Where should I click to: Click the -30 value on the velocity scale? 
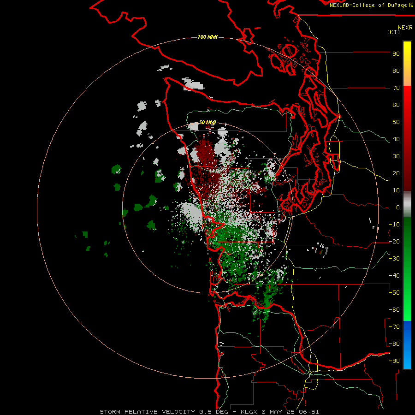[x=394, y=259]
